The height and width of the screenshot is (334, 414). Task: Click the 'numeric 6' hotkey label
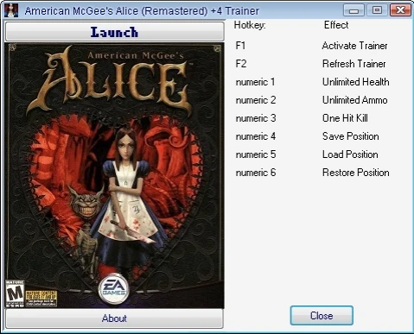[256, 173]
